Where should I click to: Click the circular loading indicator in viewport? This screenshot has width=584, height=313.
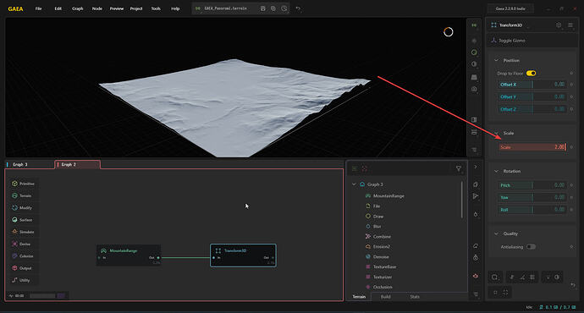449,32
